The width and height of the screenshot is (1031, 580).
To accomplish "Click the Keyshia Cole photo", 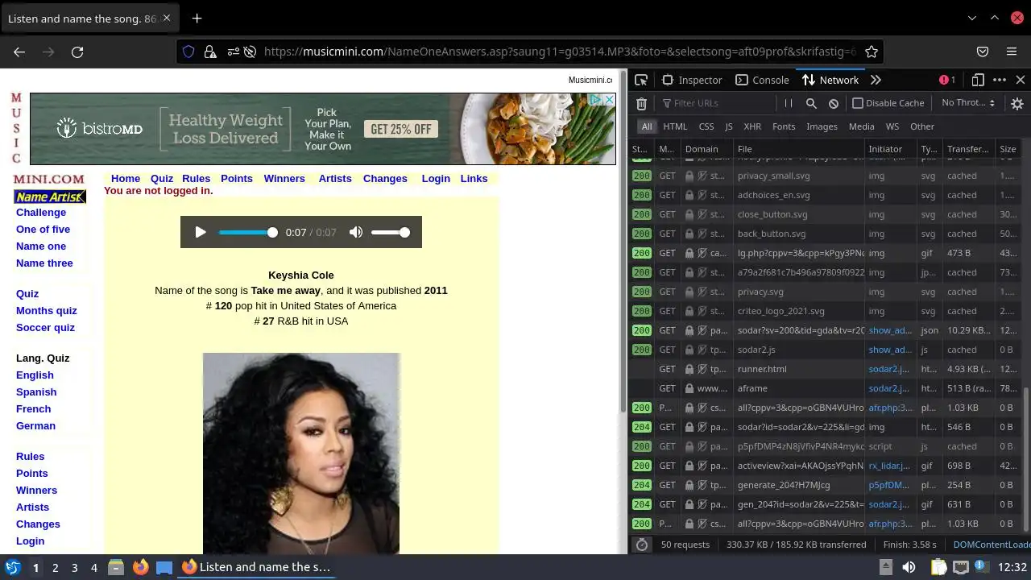I will [x=301, y=454].
